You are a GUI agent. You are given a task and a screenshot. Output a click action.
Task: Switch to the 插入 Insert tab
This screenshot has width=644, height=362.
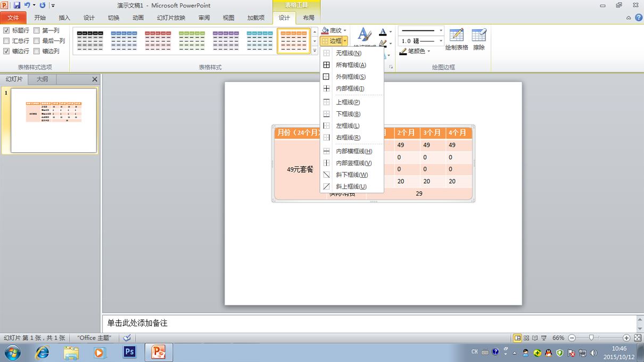tap(64, 18)
